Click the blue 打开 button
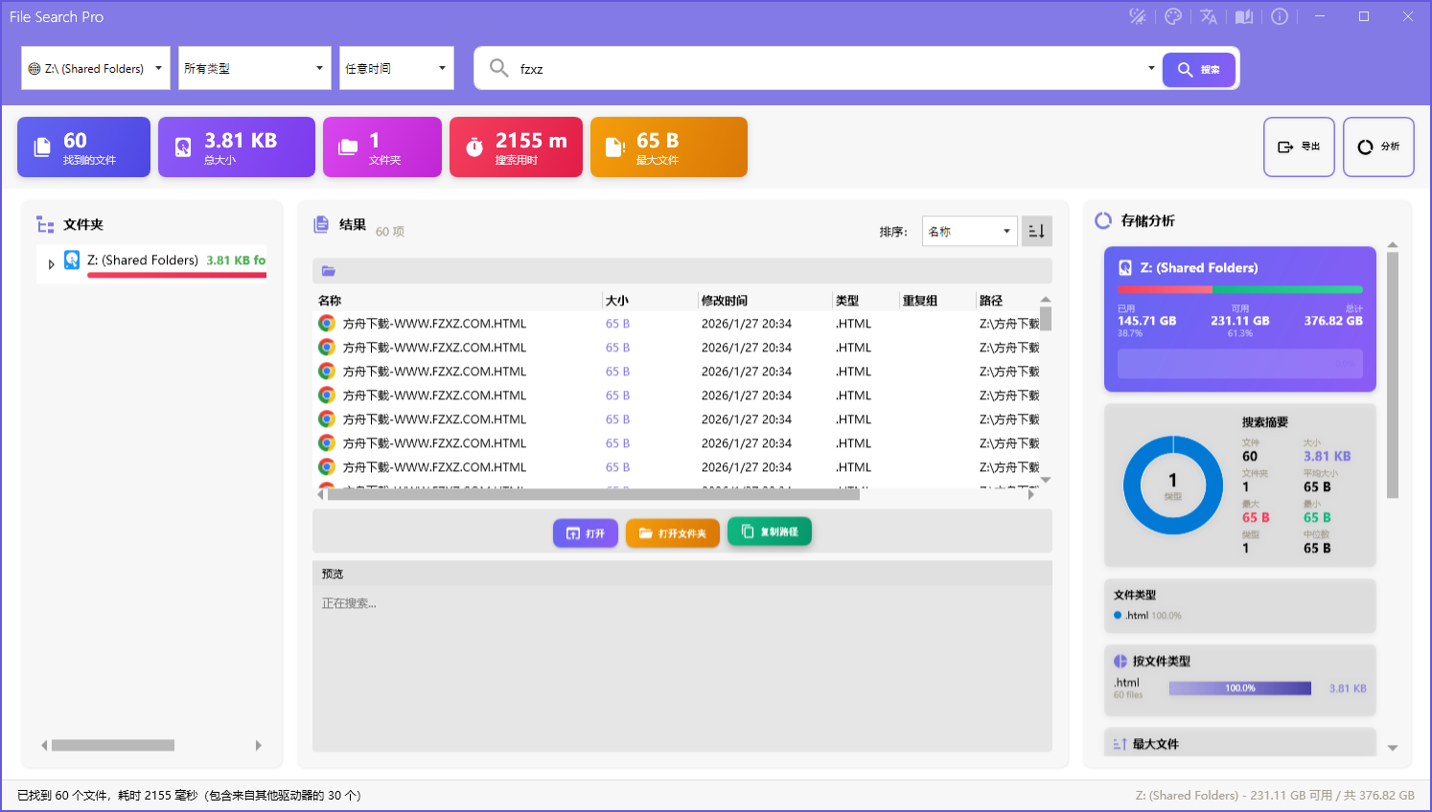 tap(585, 533)
